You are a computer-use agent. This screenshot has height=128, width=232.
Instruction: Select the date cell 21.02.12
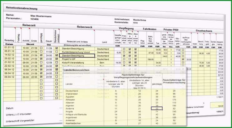point(9,62)
